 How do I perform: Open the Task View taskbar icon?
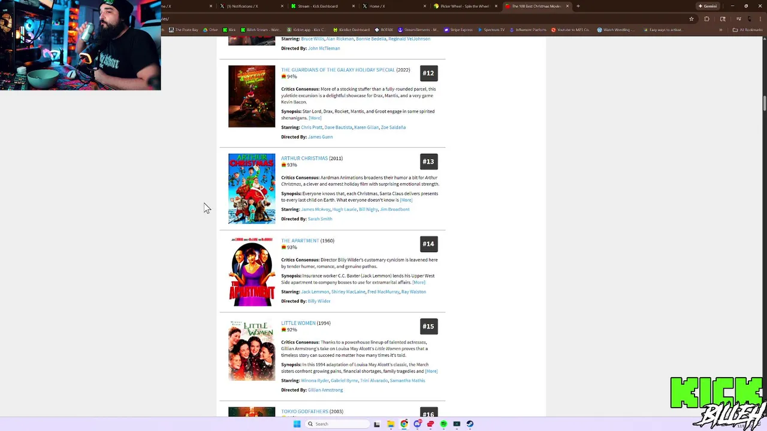coord(377,424)
